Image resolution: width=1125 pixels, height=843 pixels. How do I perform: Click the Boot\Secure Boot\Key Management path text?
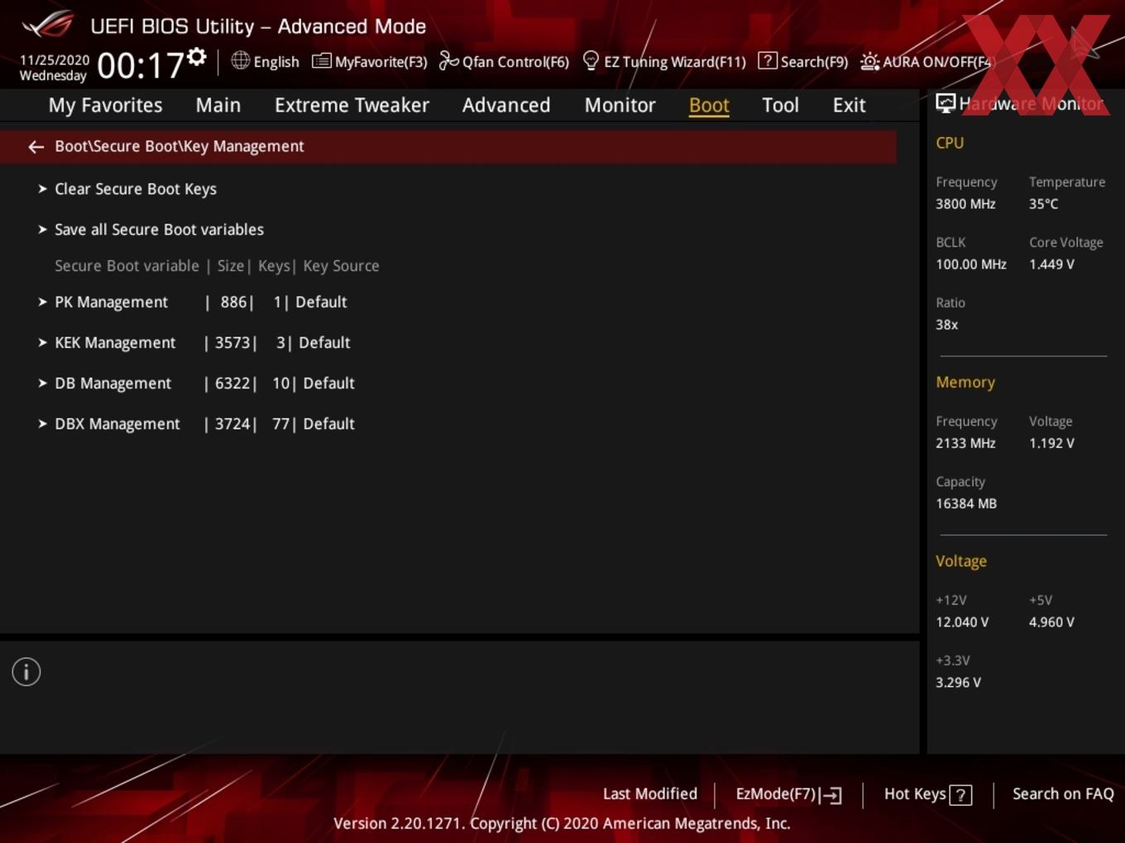(180, 146)
